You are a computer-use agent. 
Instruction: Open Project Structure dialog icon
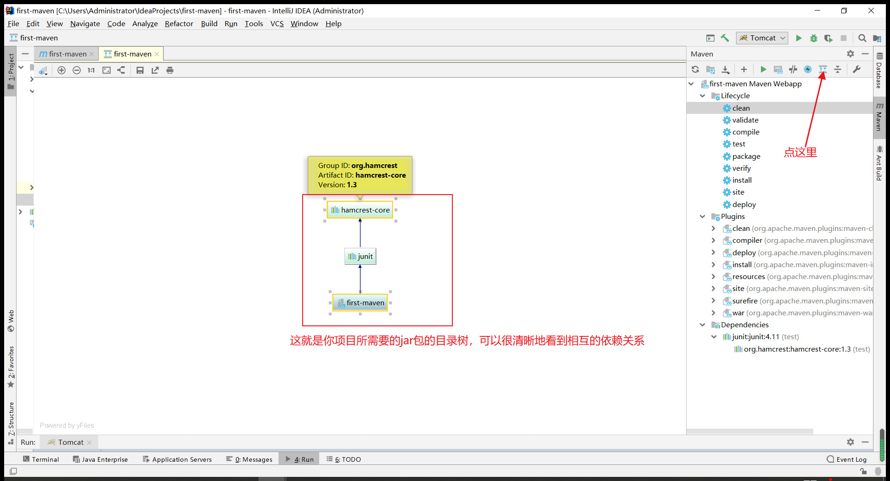pos(877,38)
